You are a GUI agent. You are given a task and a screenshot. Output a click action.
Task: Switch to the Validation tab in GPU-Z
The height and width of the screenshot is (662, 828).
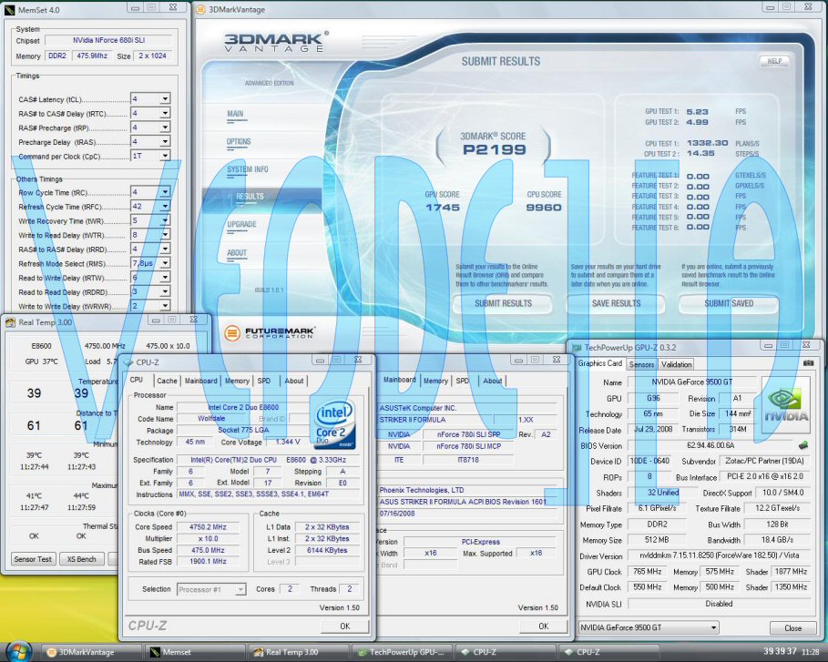[677, 364]
